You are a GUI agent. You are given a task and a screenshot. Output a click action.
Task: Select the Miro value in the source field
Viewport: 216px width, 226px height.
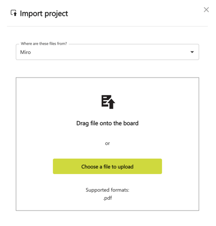pyautogui.click(x=26, y=52)
